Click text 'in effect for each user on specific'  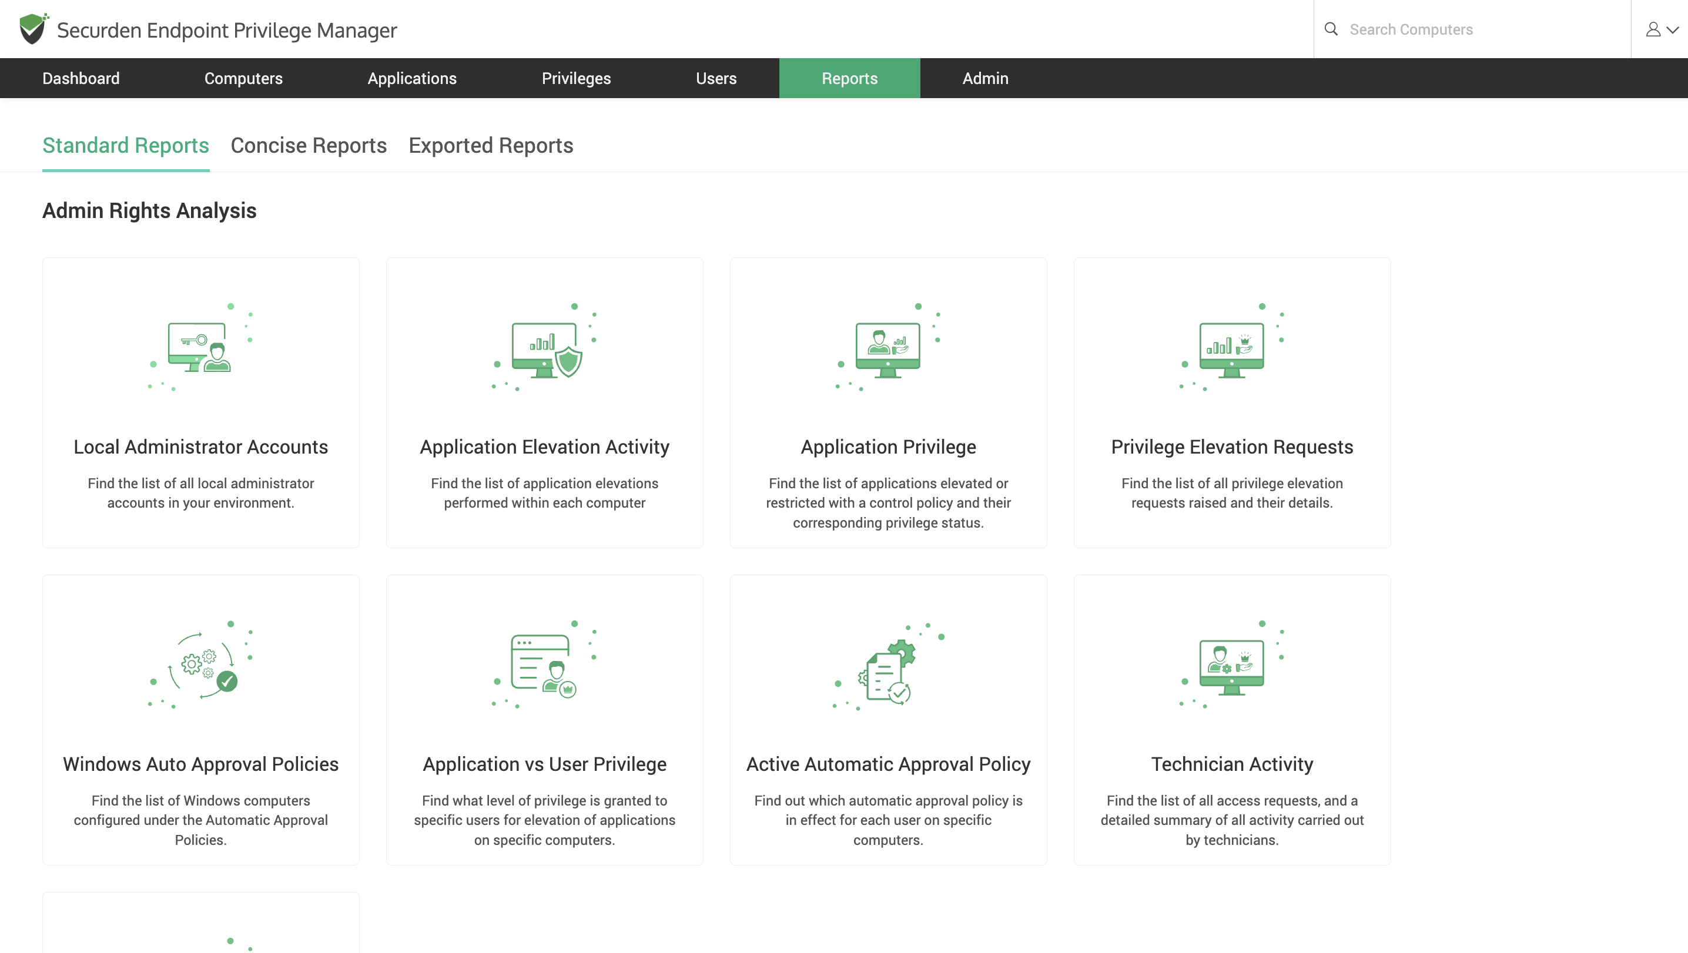(x=888, y=820)
